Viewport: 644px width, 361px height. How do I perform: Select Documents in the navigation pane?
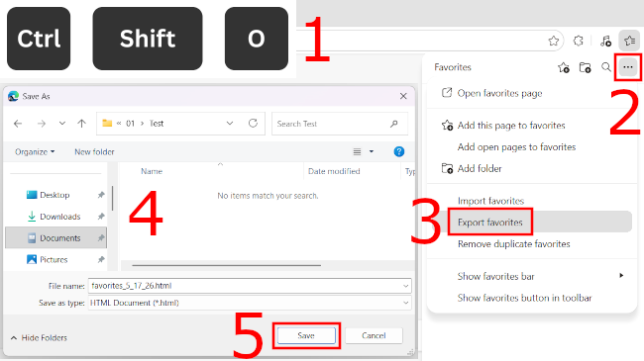[56, 238]
